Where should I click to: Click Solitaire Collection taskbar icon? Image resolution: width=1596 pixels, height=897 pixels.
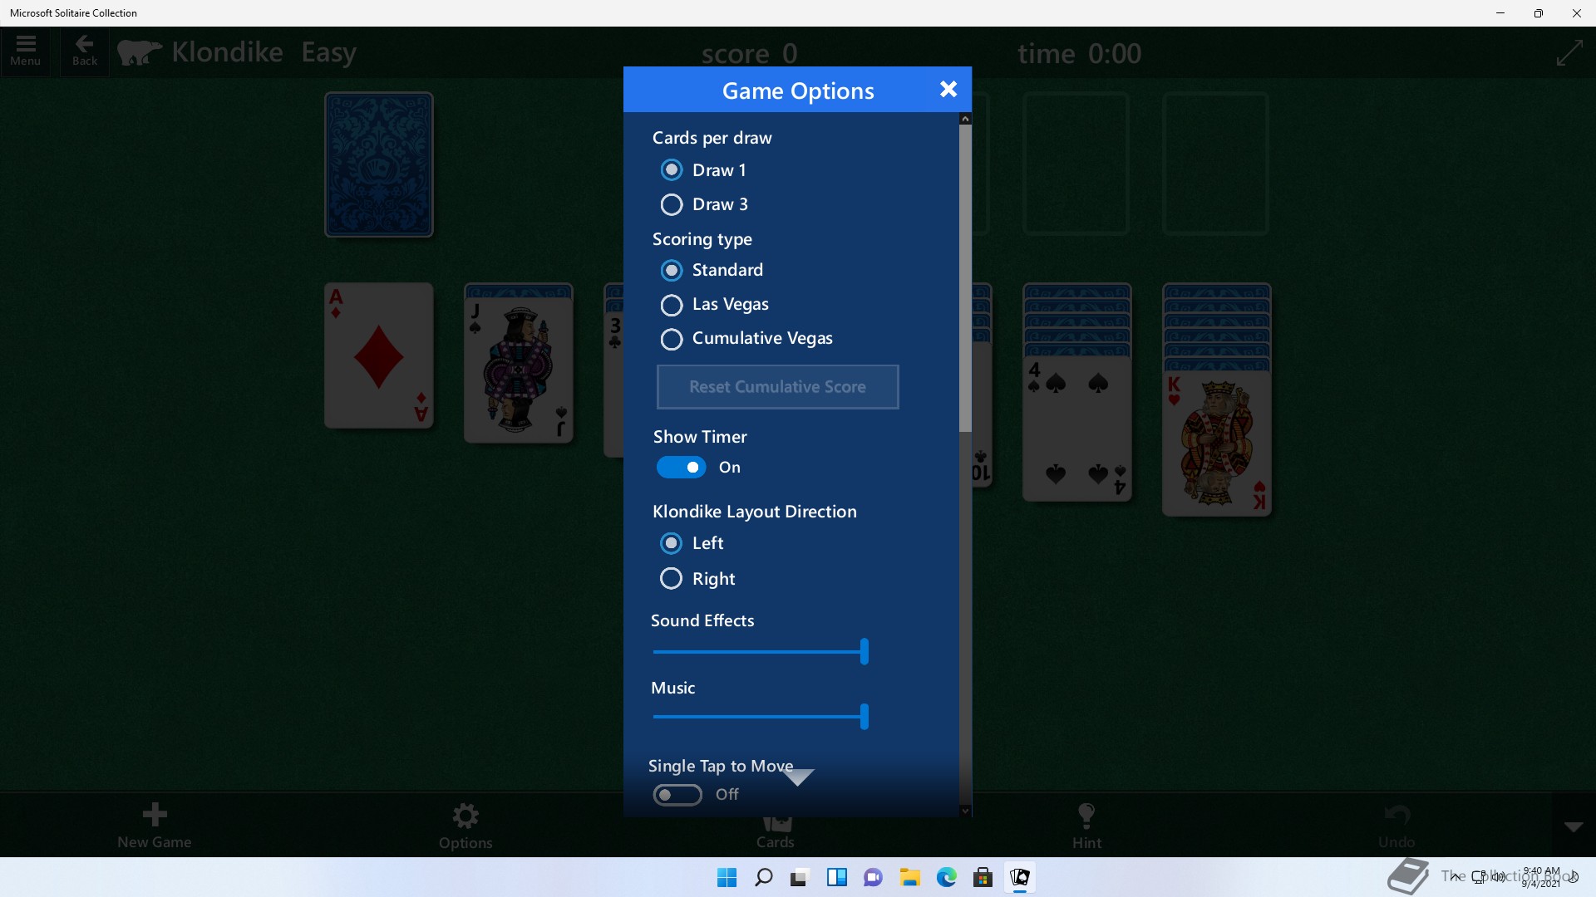[1019, 877]
